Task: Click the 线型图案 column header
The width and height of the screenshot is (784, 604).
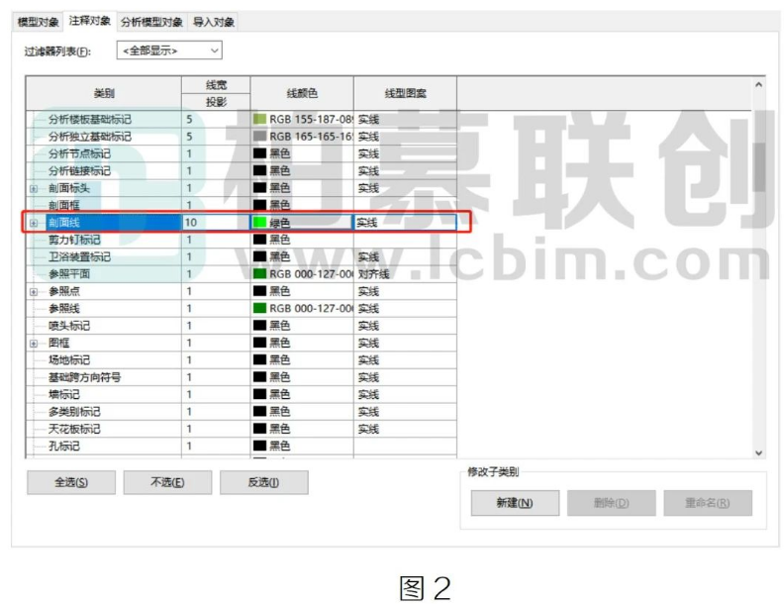Action: [x=405, y=93]
